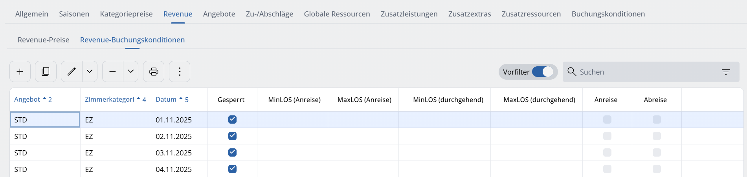Image resolution: width=747 pixels, height=177 pixels.
Task: Open the three-dot more options menu
Action: click(180, 71)
